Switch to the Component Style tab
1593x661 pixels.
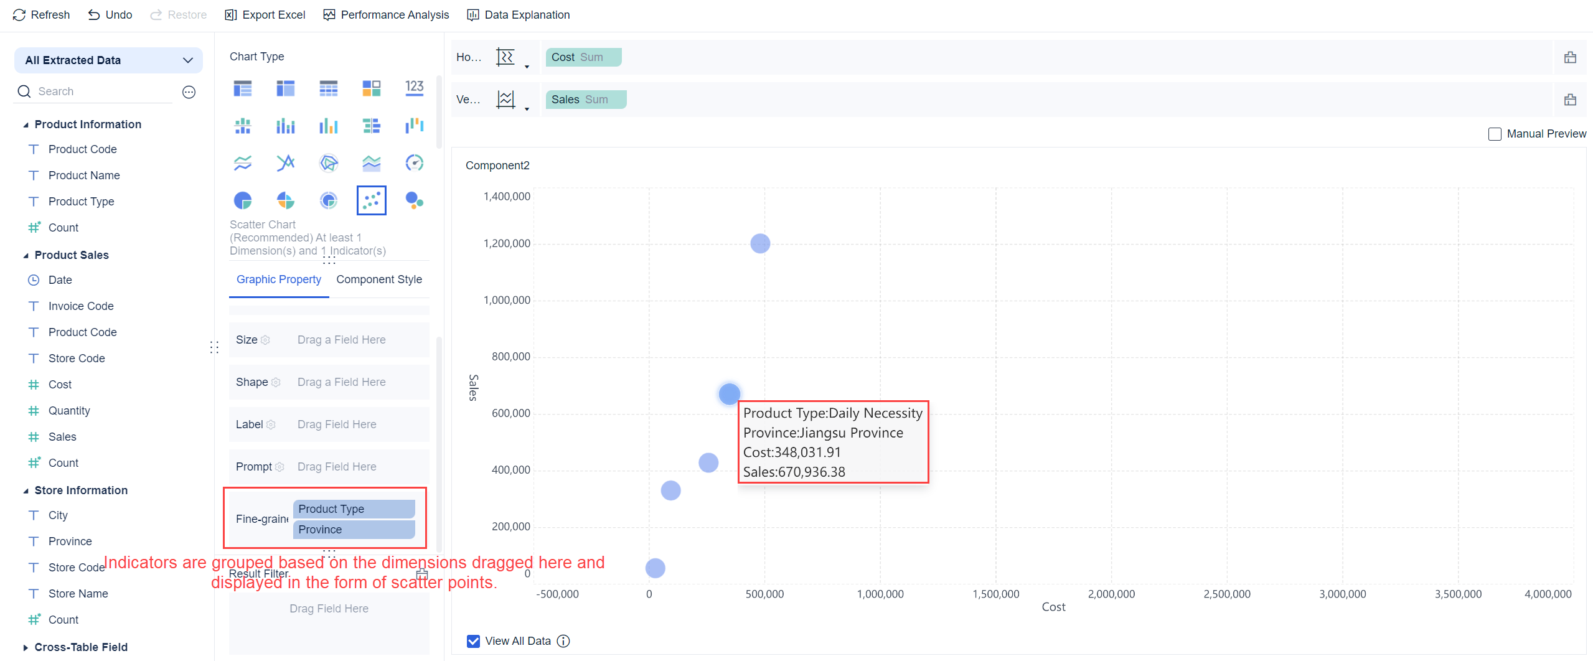[x=379, y=279]
